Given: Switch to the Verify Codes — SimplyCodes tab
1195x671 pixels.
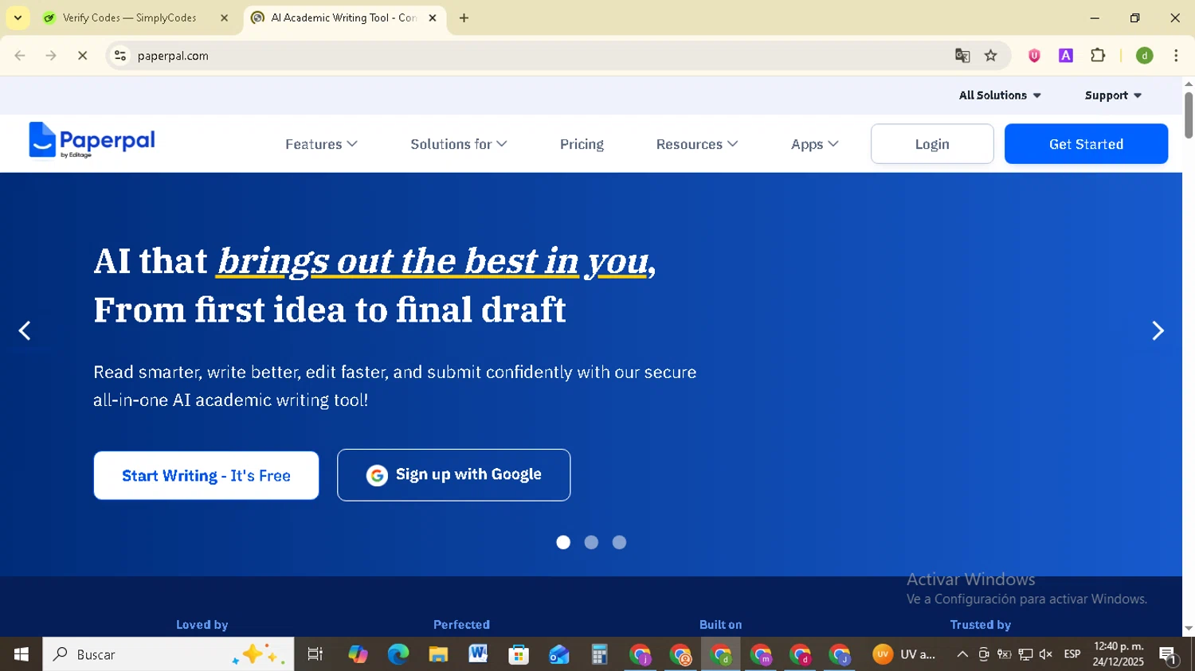Looking at the screenshot, I should 129,18.
